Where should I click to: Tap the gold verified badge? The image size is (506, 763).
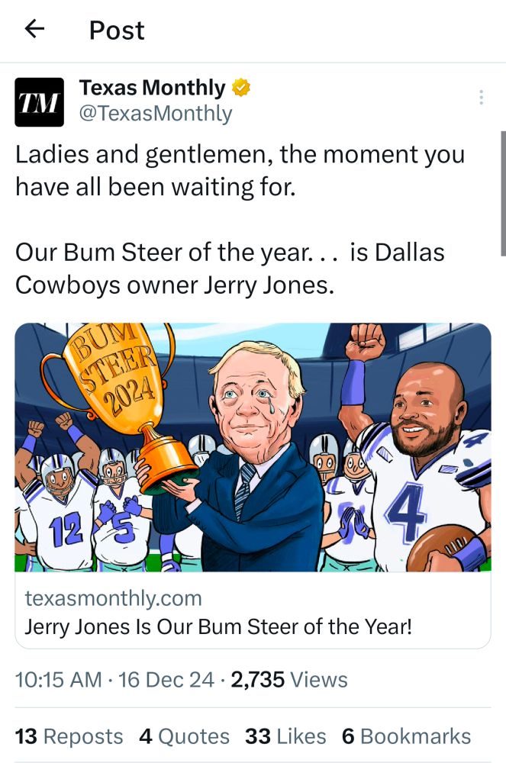pyautogui.click(x=240, y=88)
